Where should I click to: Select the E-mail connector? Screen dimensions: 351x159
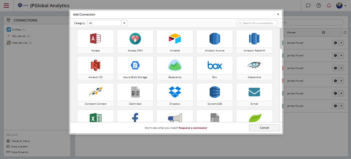[255, 95]
